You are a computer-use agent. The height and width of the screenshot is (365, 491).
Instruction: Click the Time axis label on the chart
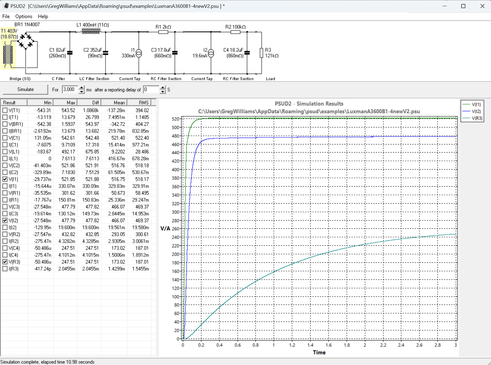[x=319, y=352]
